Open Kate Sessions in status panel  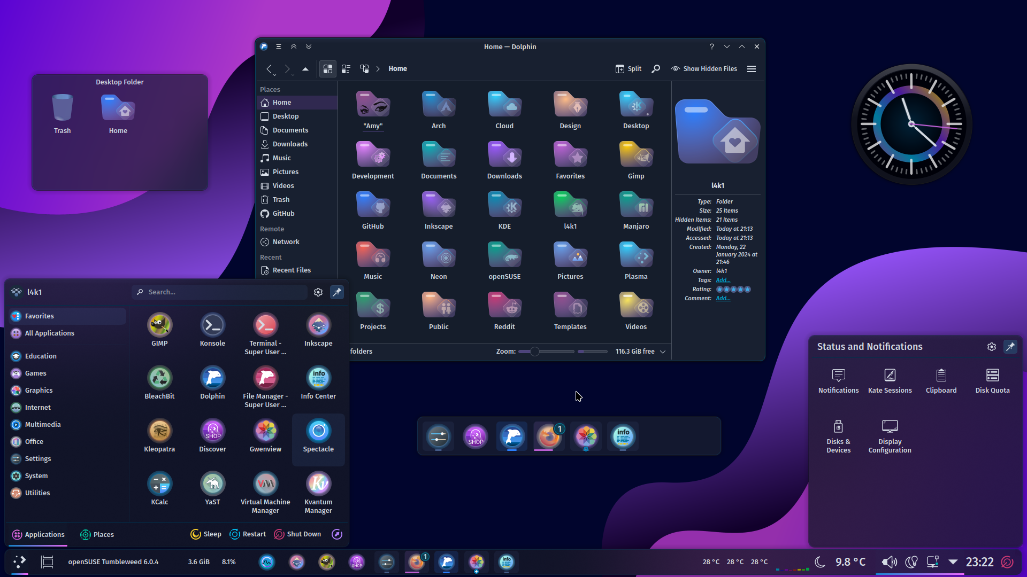point(890,381)
